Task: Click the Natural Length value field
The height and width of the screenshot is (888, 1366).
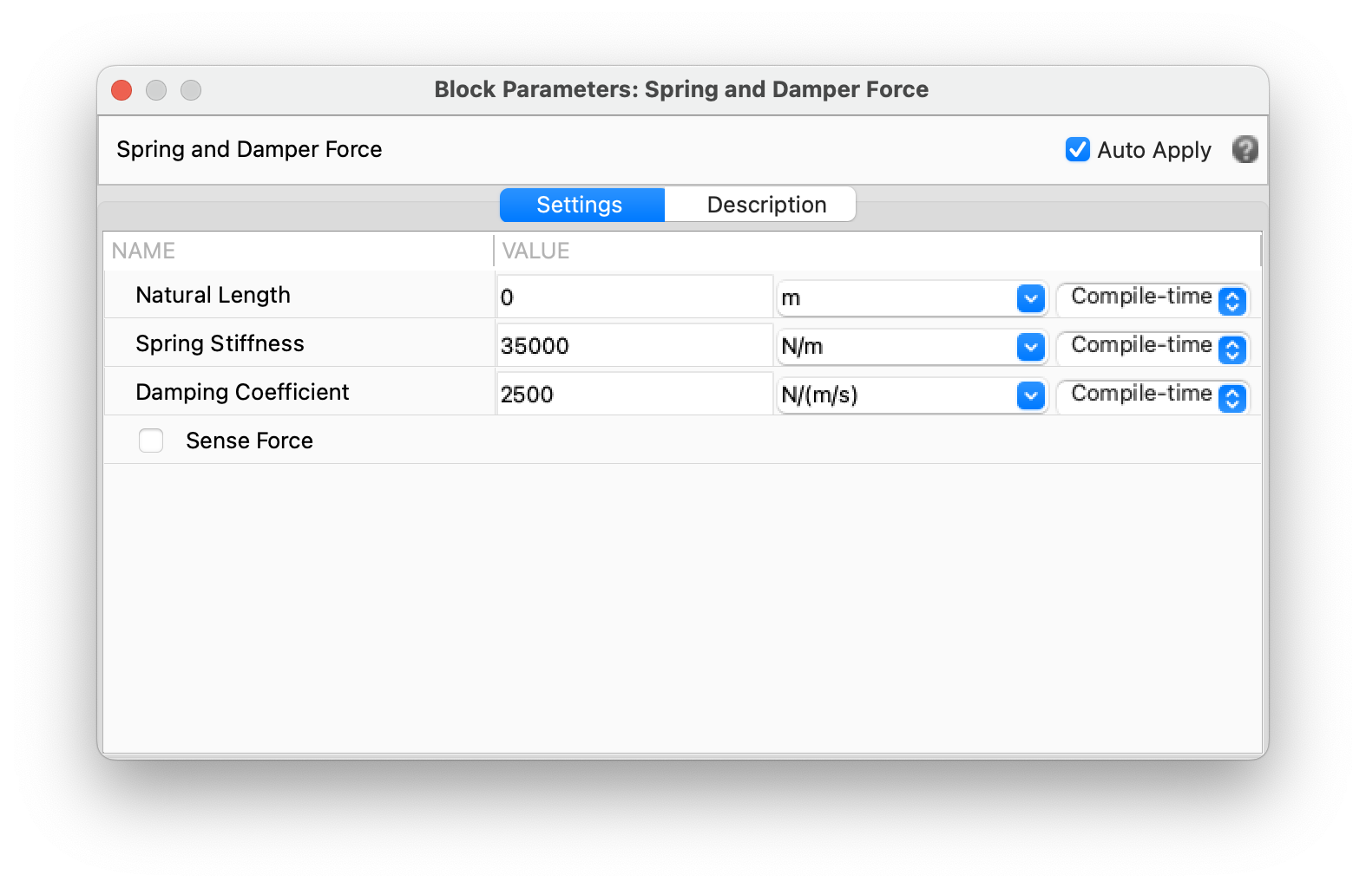Action: (x=634, y=297)
